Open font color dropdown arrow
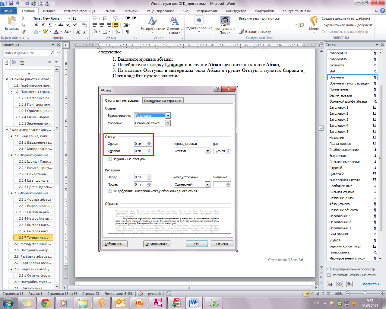Screen dimensions: 386x309 [61, 32]
